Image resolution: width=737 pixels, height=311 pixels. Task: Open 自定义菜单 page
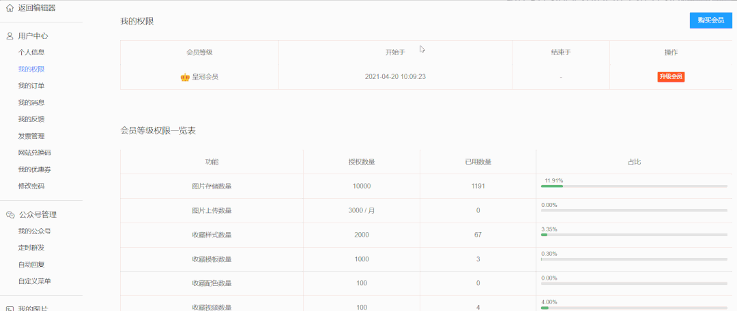tap(35, 281)
